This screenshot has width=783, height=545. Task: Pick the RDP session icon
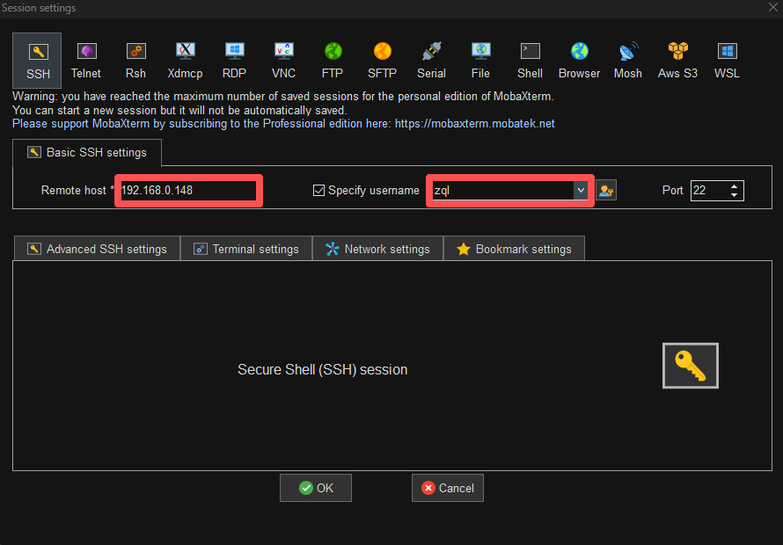click(234, 60)
